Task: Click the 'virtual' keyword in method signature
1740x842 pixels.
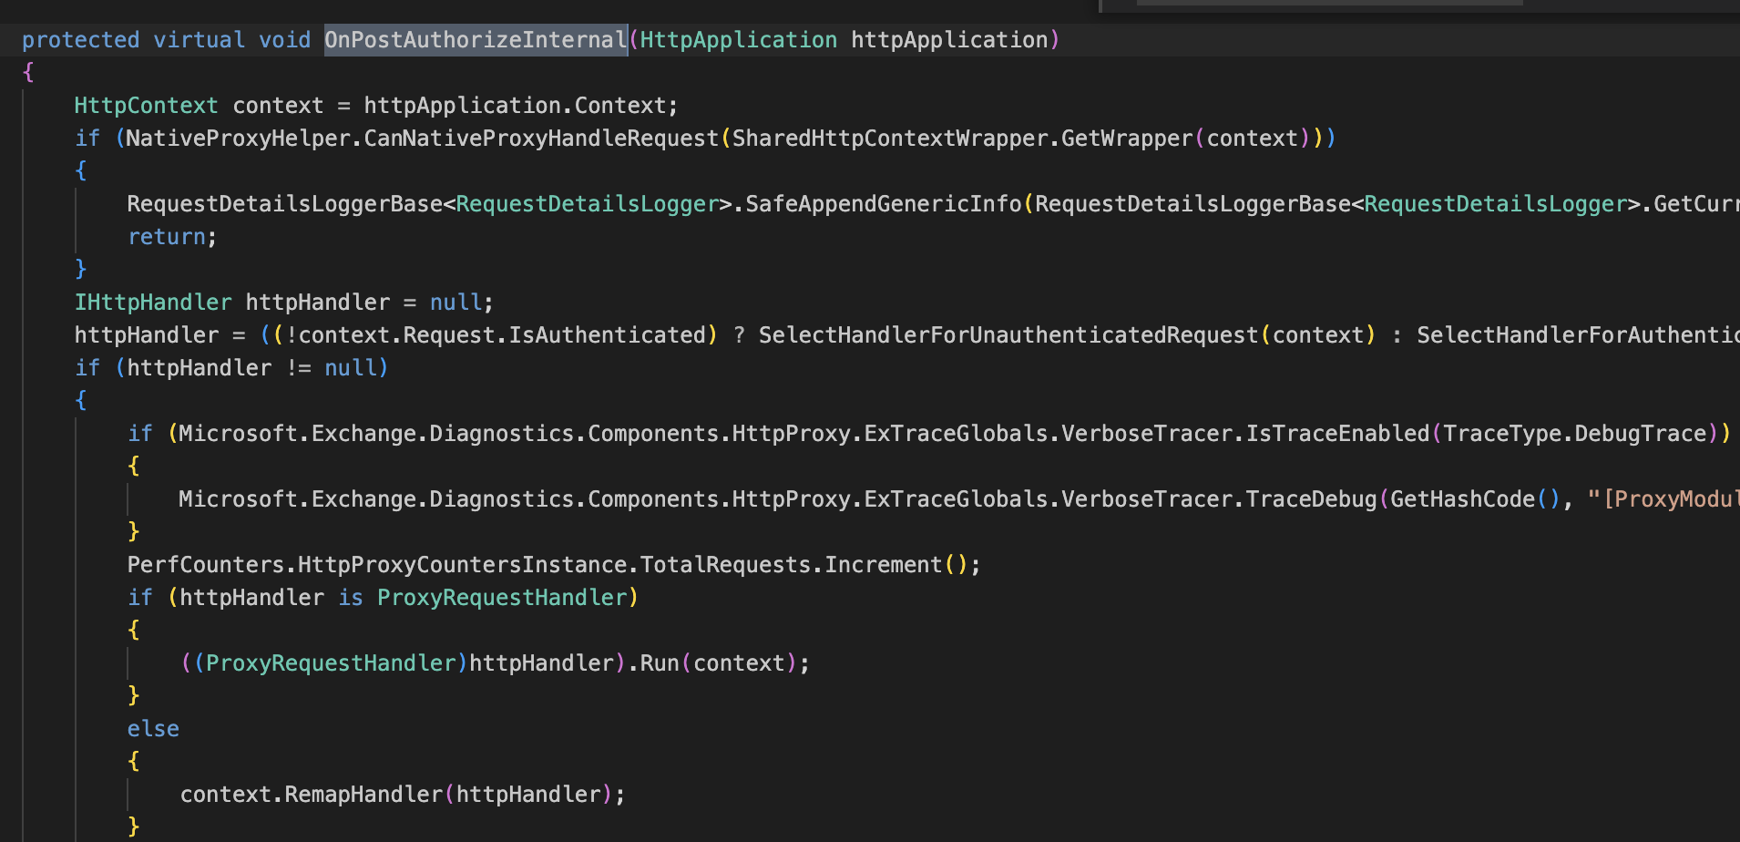Action: point(199,40)
